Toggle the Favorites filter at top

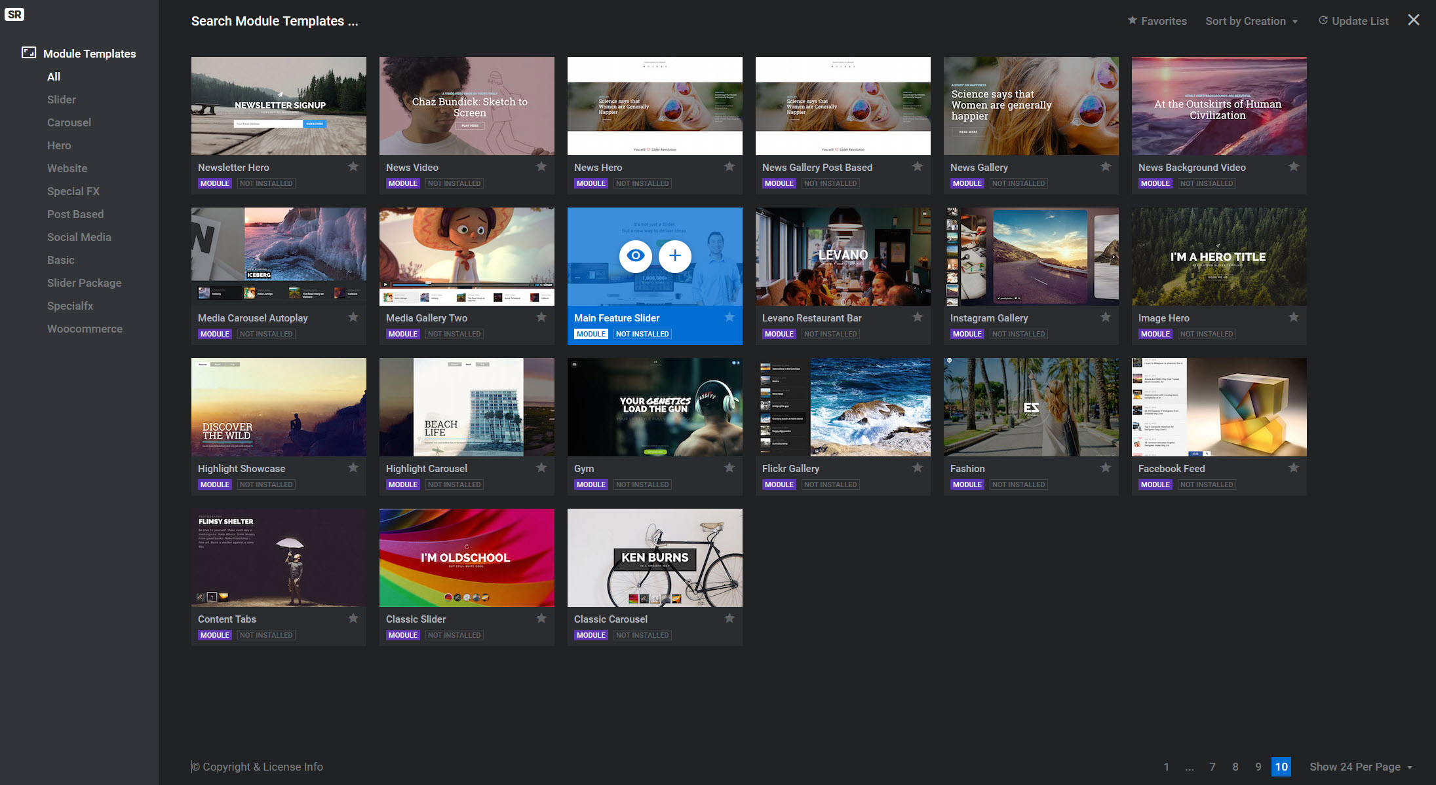click(1157, 21)
